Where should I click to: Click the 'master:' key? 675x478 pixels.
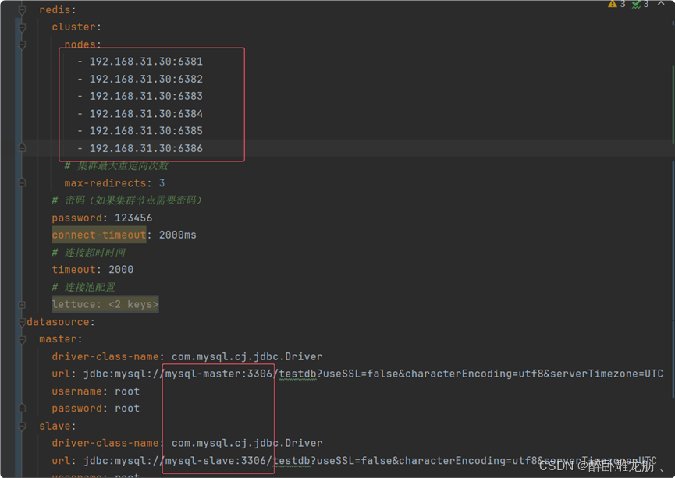(60, 339)
